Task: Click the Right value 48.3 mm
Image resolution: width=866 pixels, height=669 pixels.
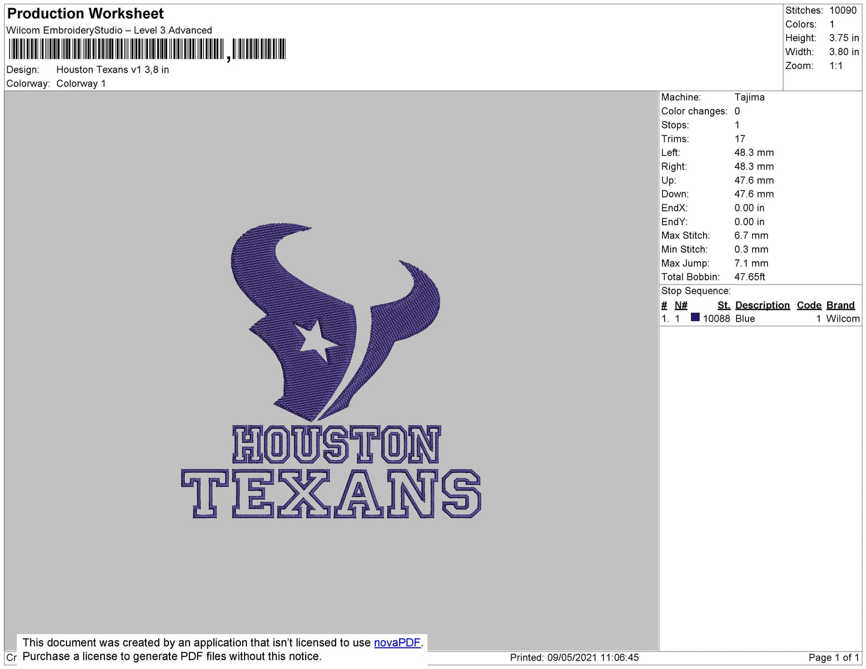Action: click(x=754, y=167)
